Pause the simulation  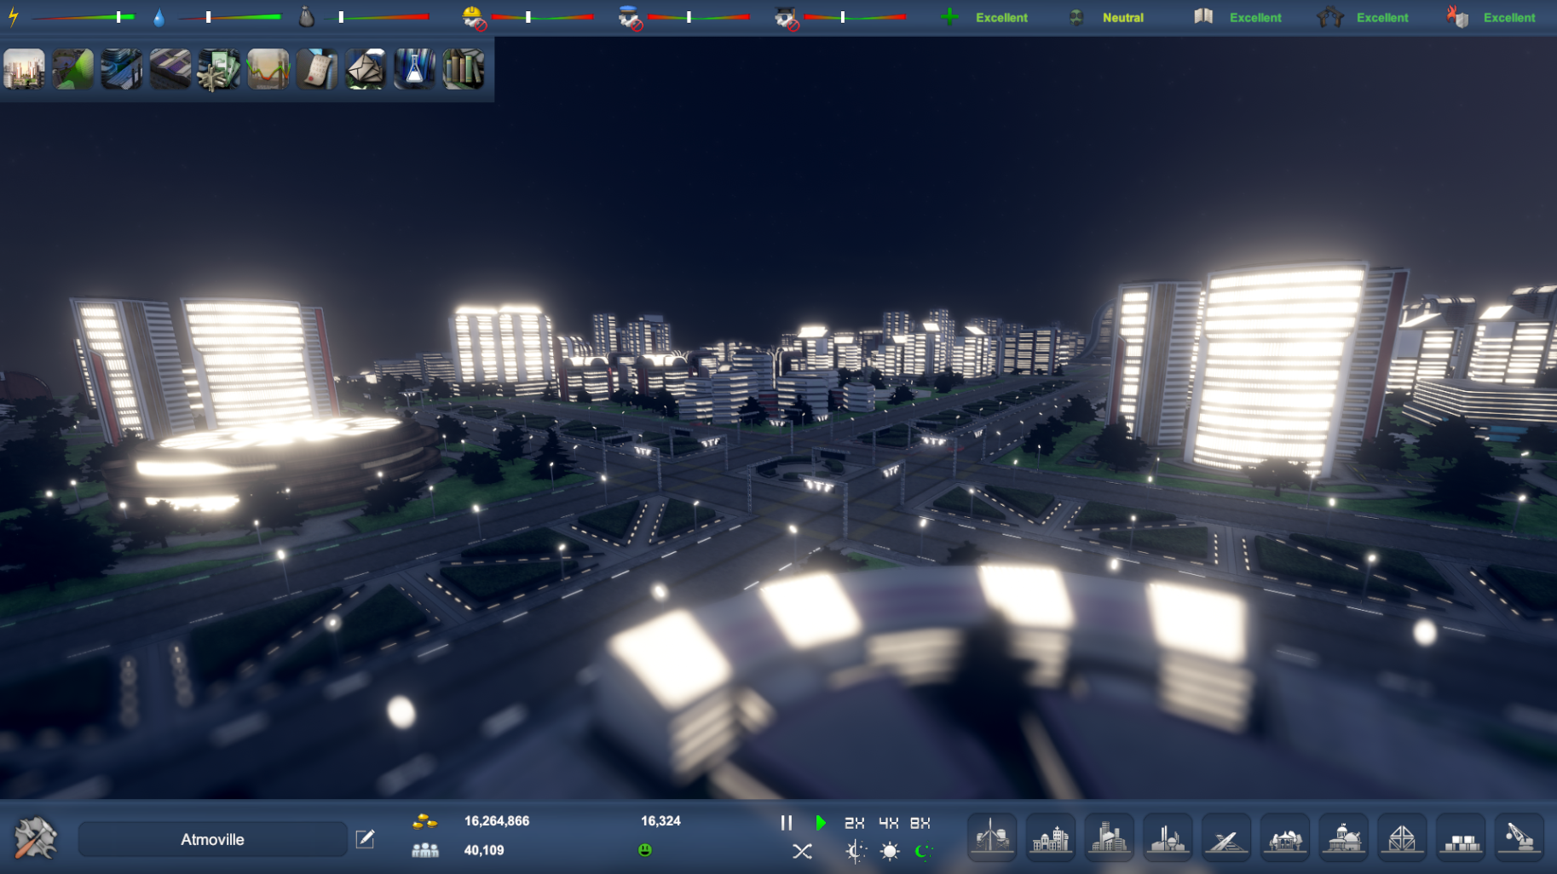pos(786,823)
